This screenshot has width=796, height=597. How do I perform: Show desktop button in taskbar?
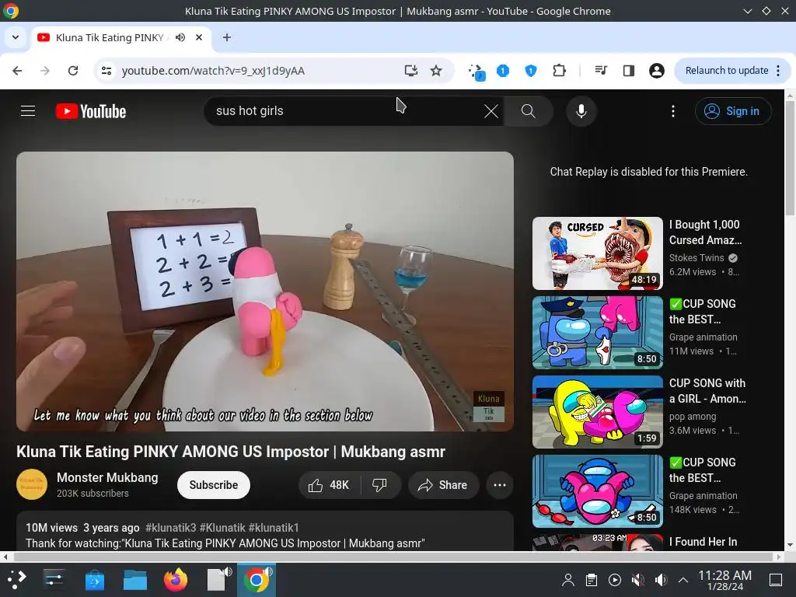[x=776, y=580]
